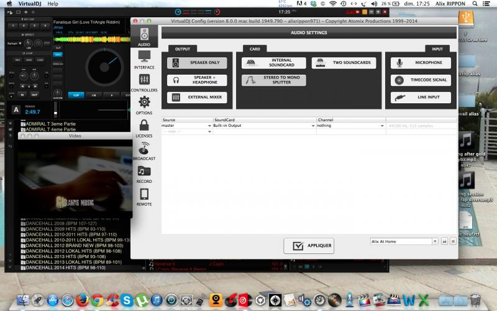
Task: Open the VirtualDJ menu
Action: tap(30, 4)
